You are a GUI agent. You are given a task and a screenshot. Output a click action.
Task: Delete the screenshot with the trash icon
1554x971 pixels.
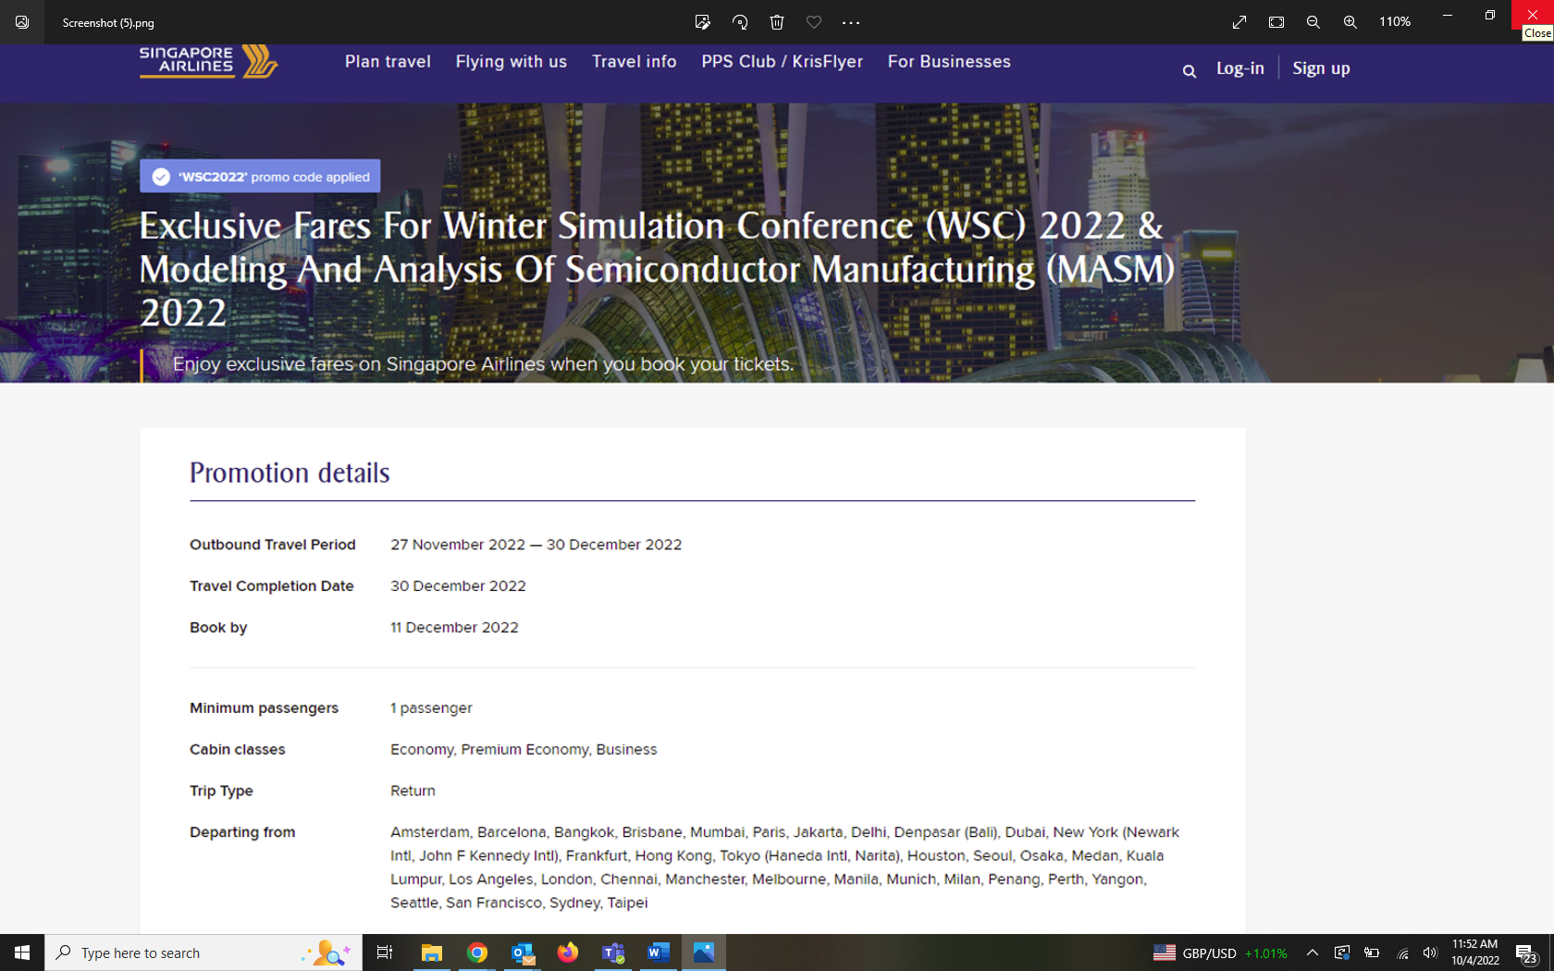click(x=777, y=22)
